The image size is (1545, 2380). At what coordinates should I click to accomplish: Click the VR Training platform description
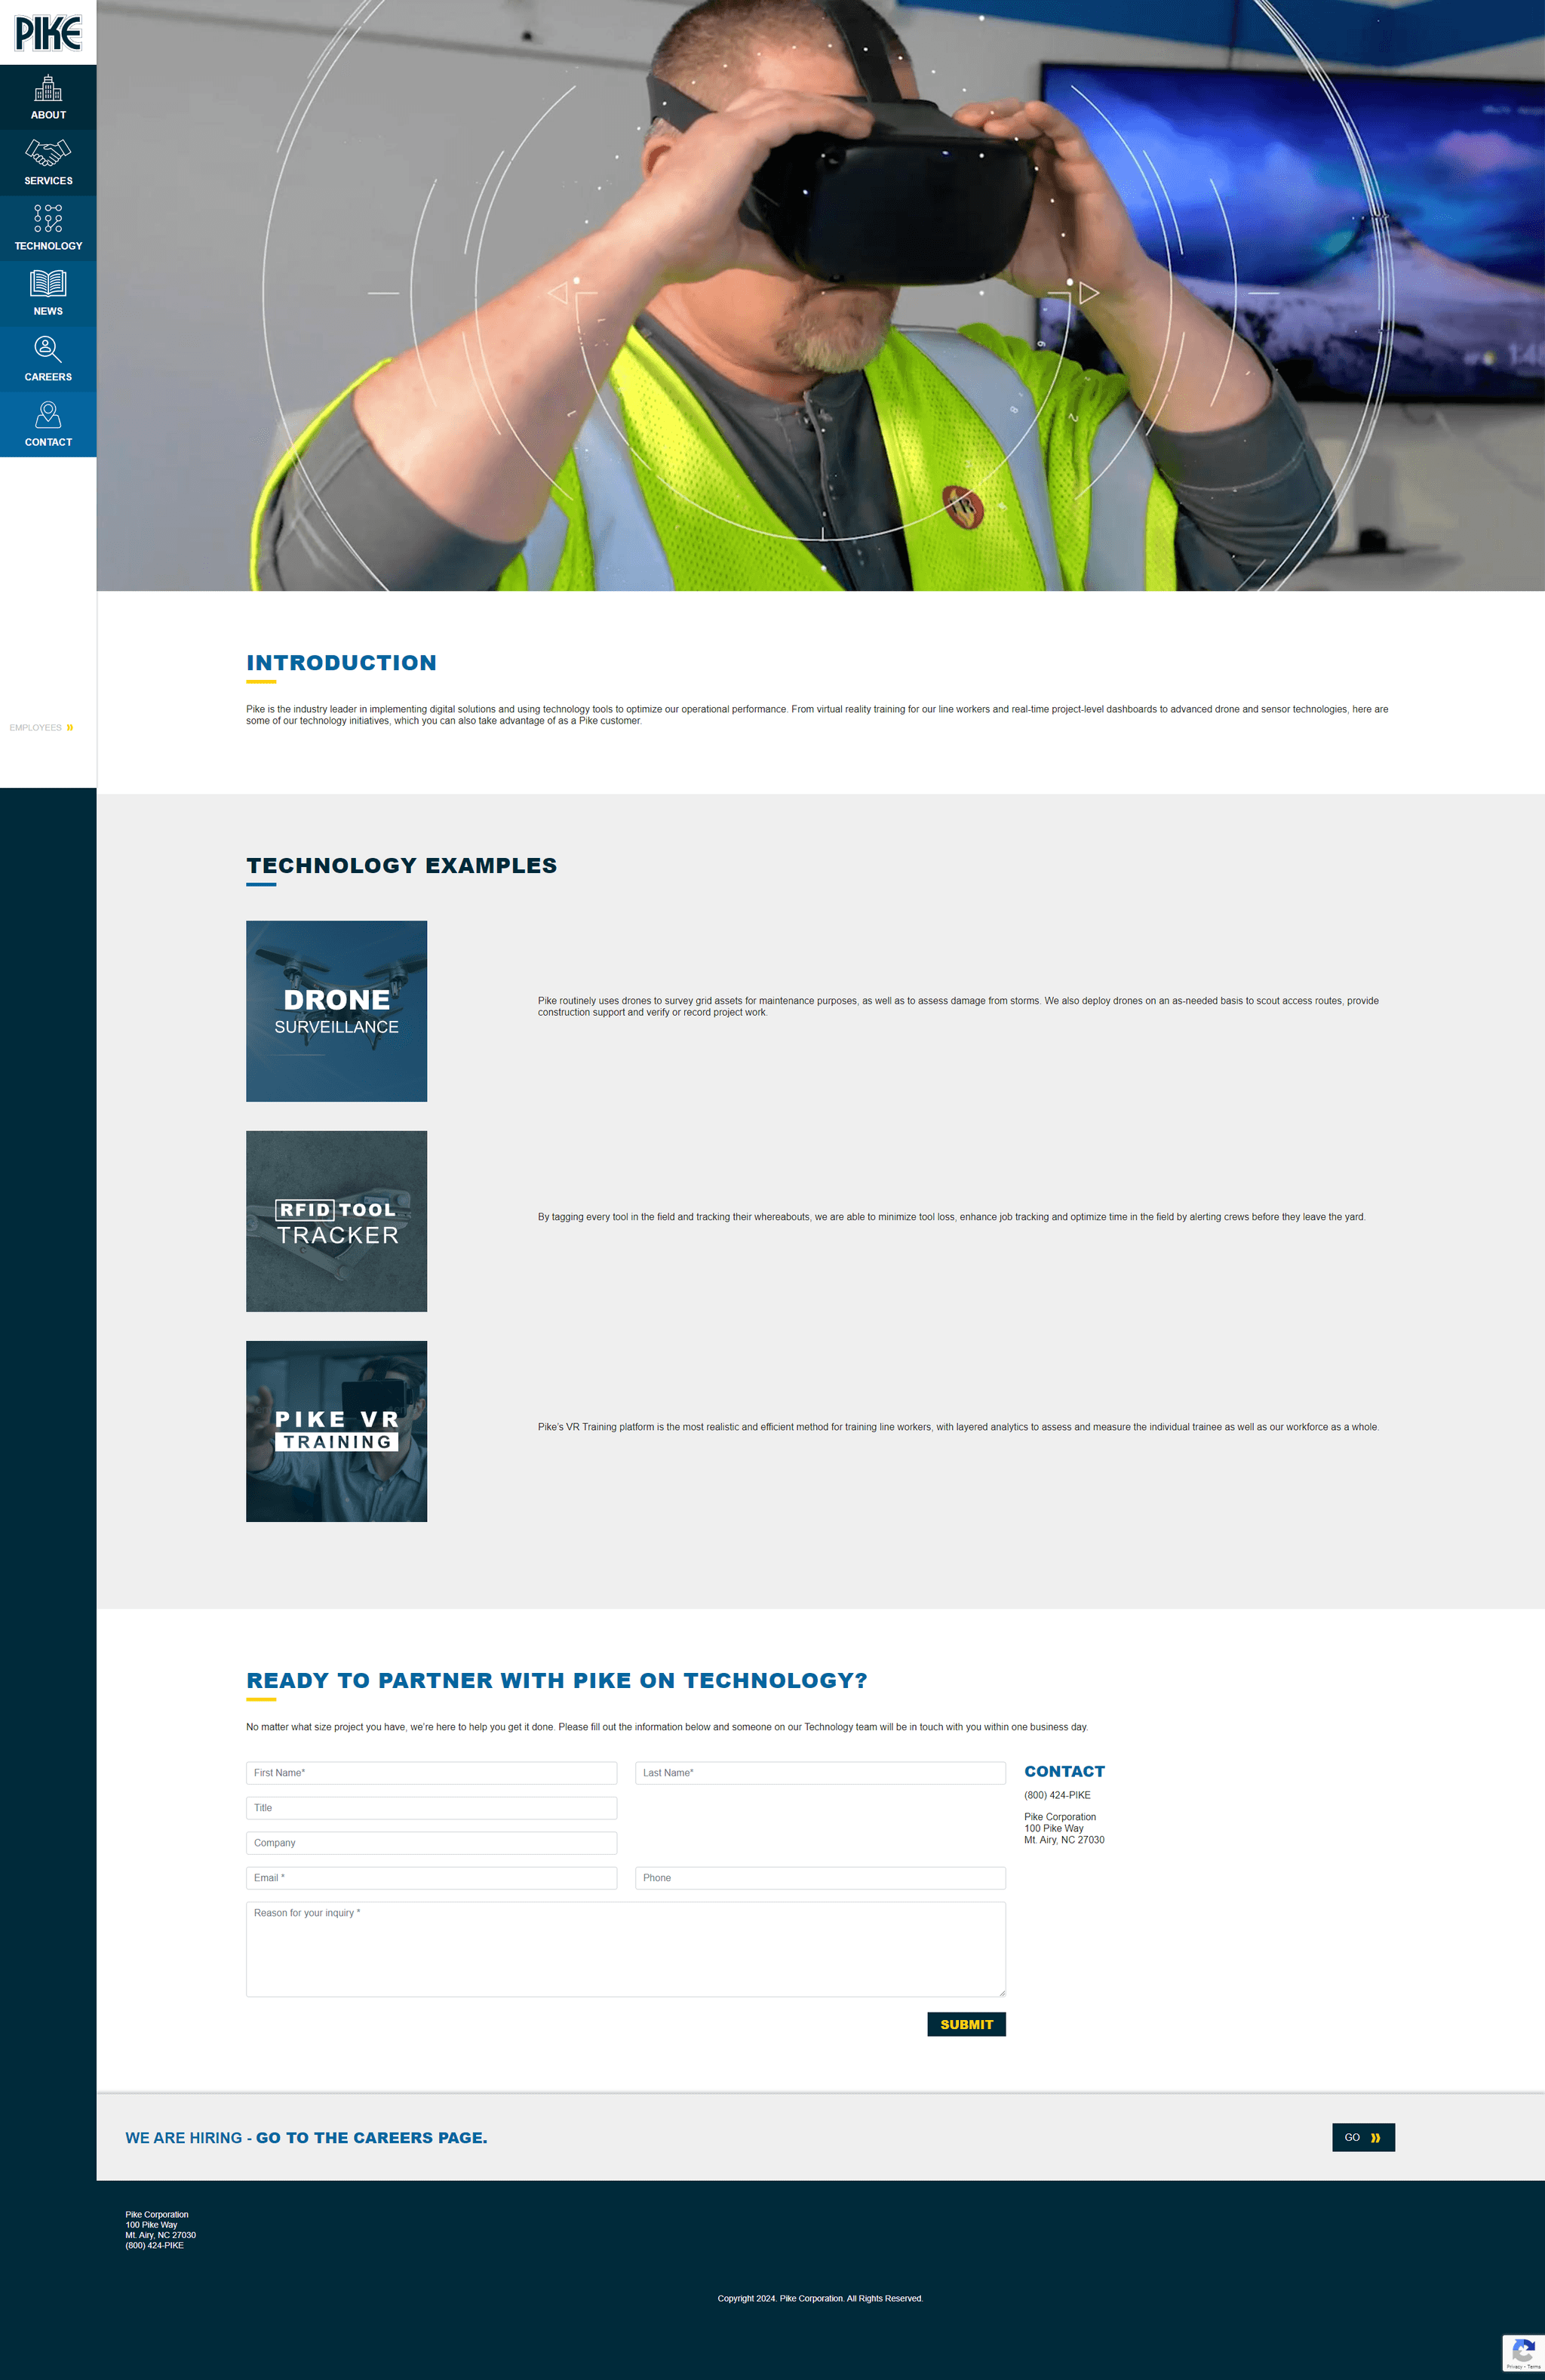point(958,1427)
